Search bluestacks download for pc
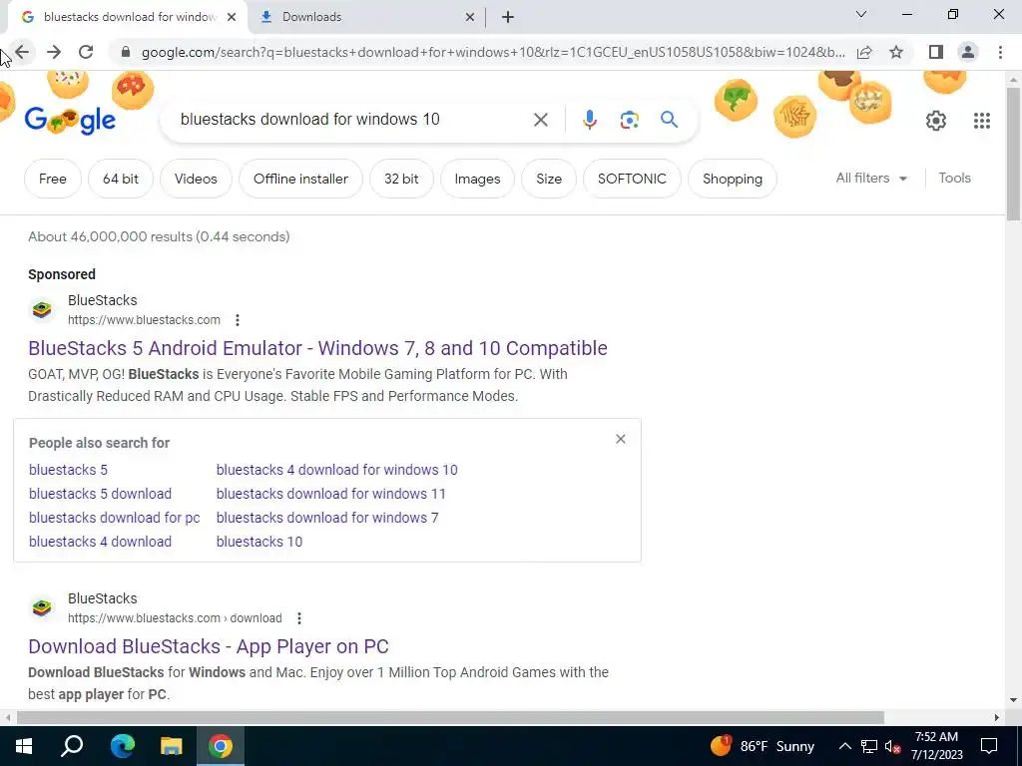Screen dimensions: 1022x766 pyautogui.click(x=114, y=518)
